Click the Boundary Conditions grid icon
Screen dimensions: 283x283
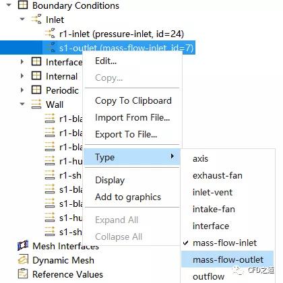pos(23,5)
